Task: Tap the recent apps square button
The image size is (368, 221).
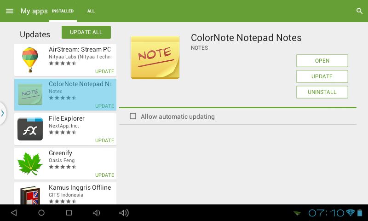Action: point(69,213)
